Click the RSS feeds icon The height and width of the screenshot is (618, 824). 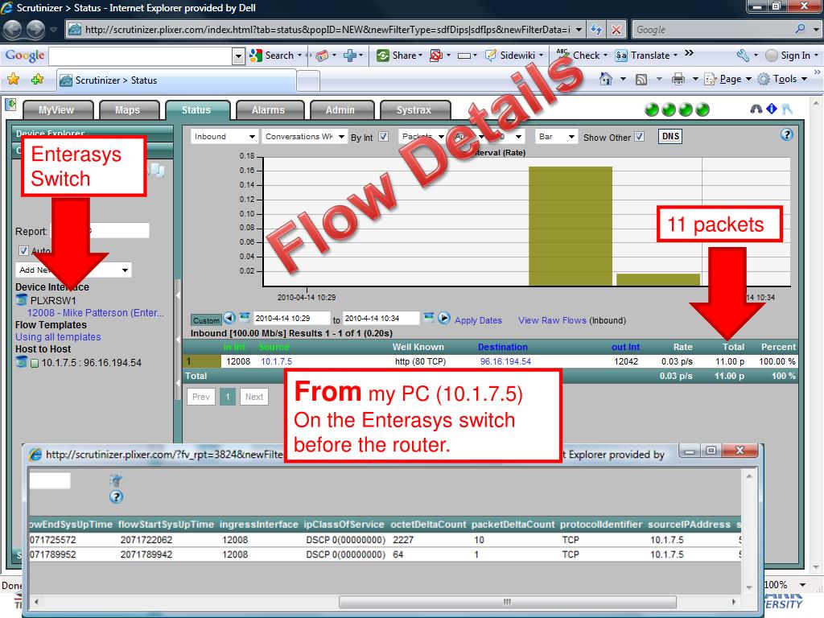coord(641,80)
